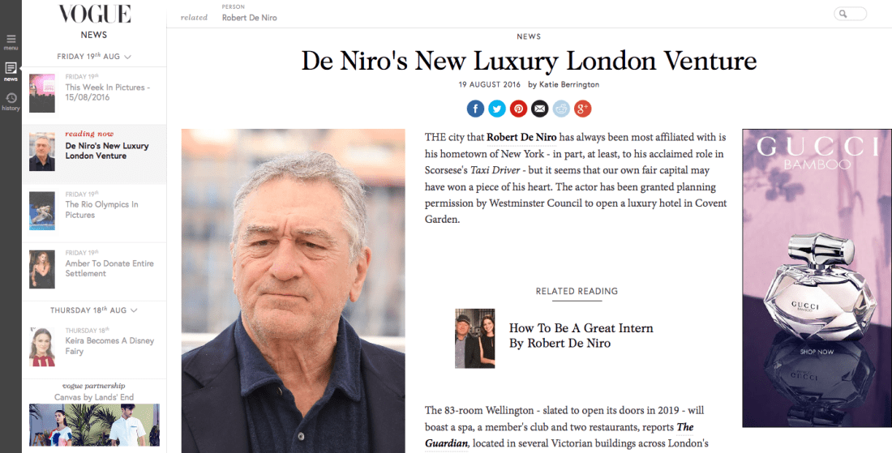Pin article via Pinterest icon
892x453 pixels.
tap(518, 108)
